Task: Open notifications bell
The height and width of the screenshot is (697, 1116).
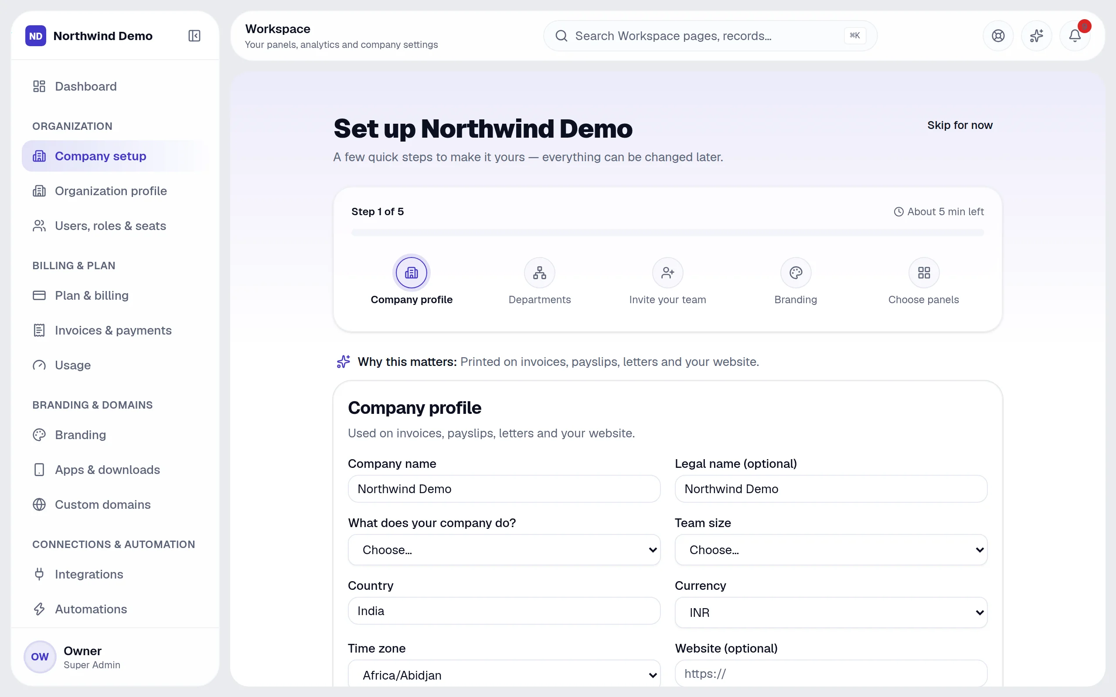Action: 1075,35
